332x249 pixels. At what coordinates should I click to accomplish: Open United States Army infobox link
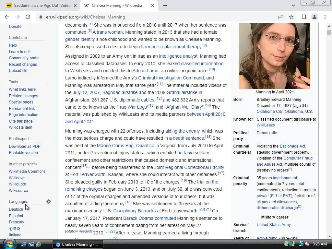point(274,224)
